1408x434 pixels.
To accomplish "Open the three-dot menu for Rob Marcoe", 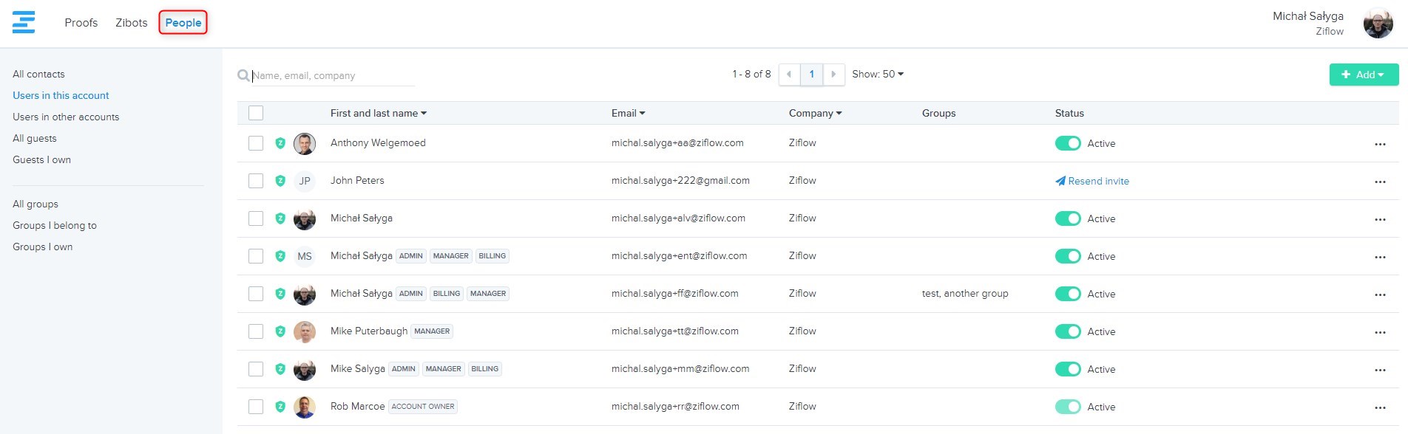I will click(1379, 407).
